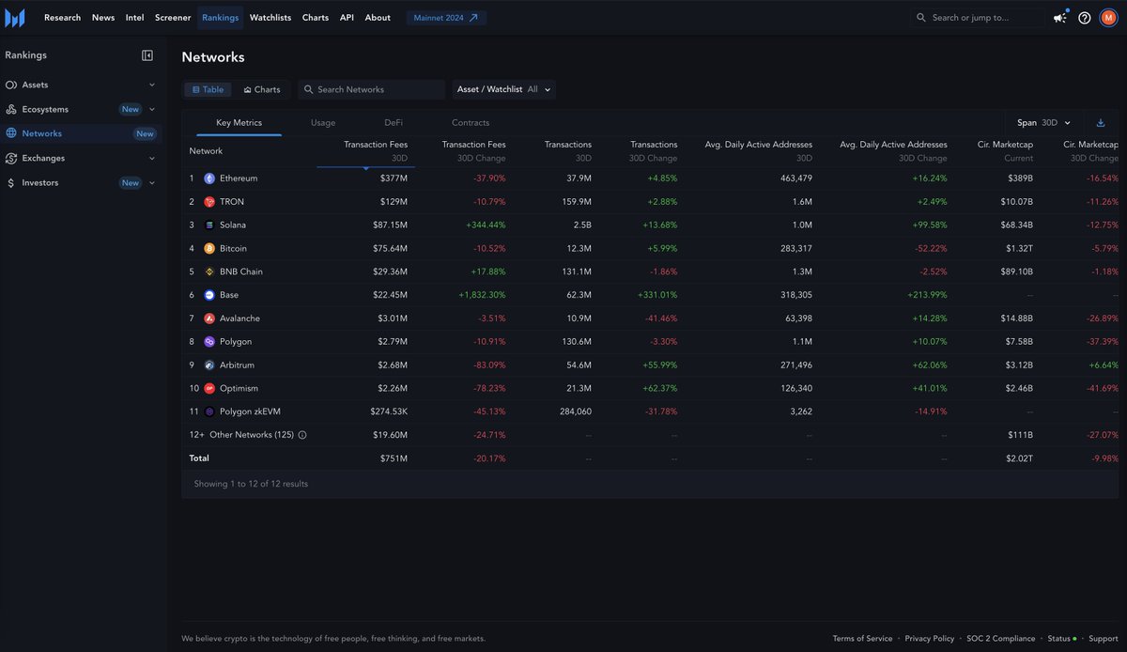This screenshot has width=1127, height=652.
Task: Click the info icon beside Other Networks (125)
Action: pyautogui.click(x=302, y=435)
